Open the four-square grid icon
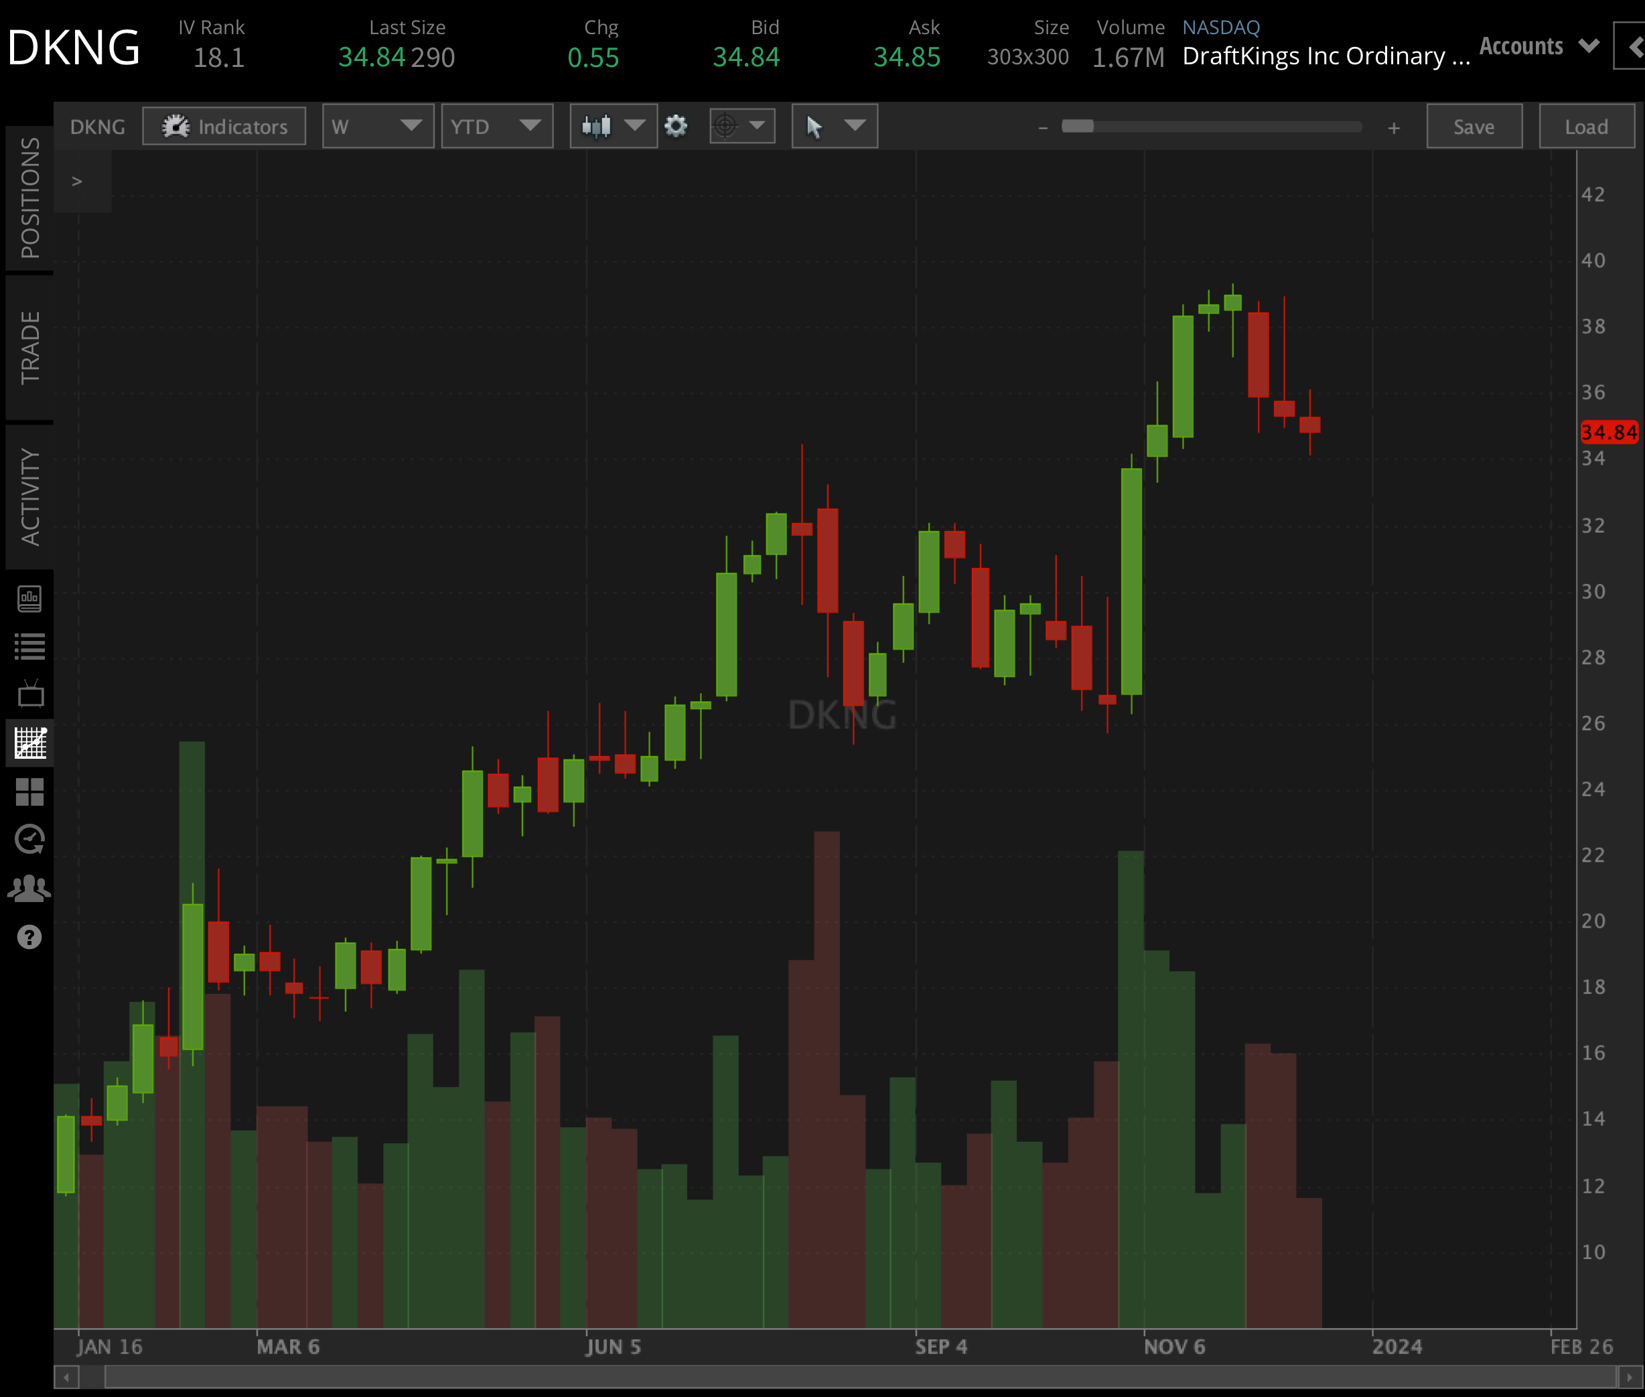Viewport: 1645px width, 1397px height. point(29,791)
